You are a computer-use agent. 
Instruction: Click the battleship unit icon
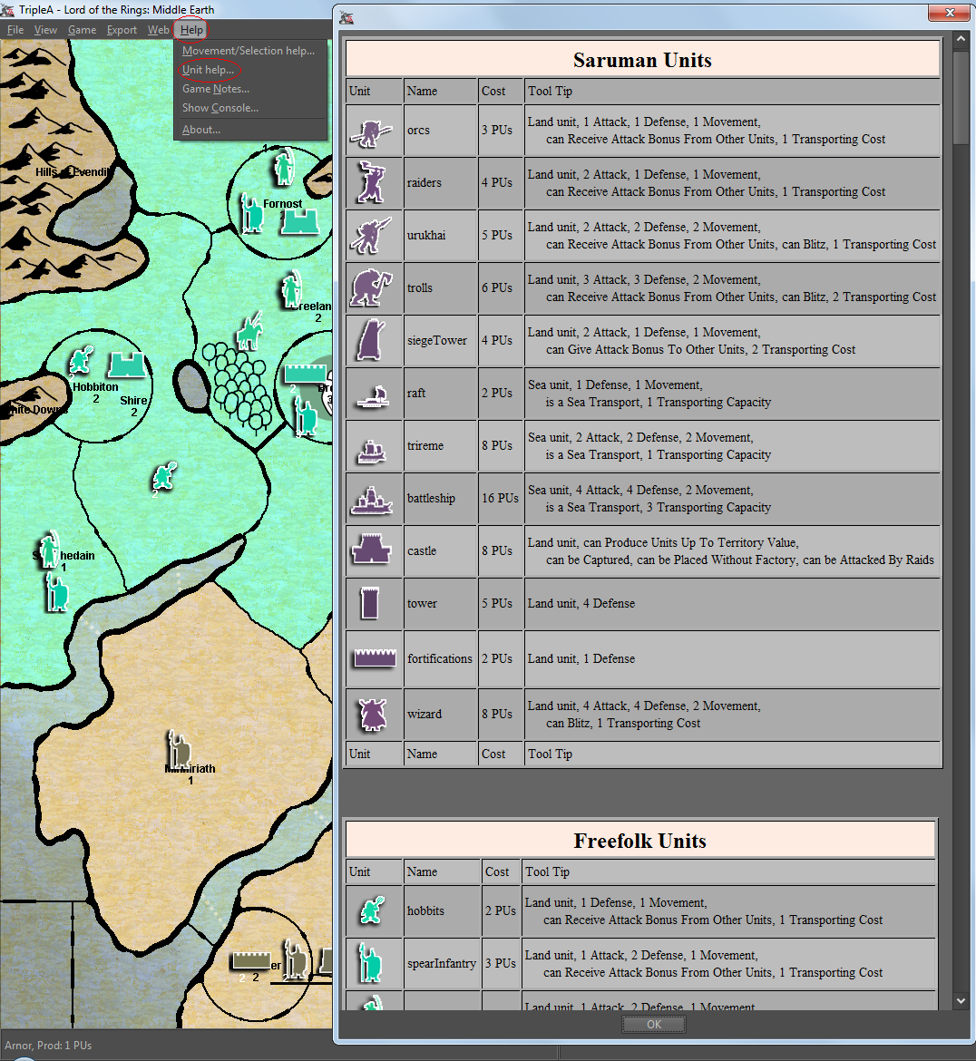(x=372, y=501)
